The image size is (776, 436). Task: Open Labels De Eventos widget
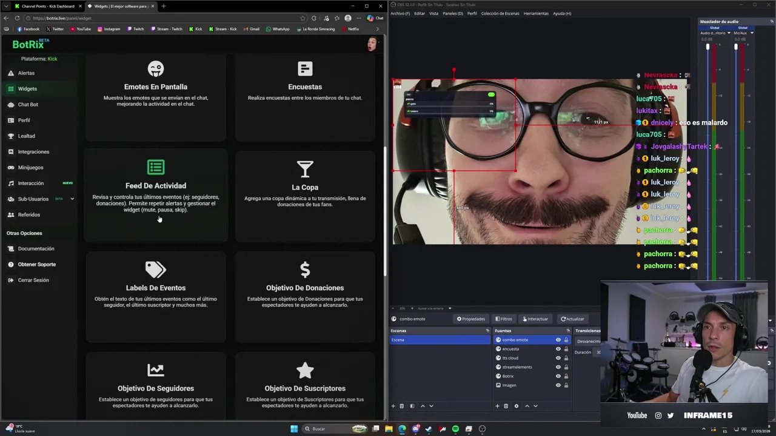point(156,297)
